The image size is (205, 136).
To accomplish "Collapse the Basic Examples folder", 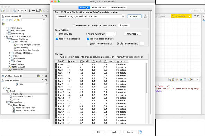I will (10, 42).
